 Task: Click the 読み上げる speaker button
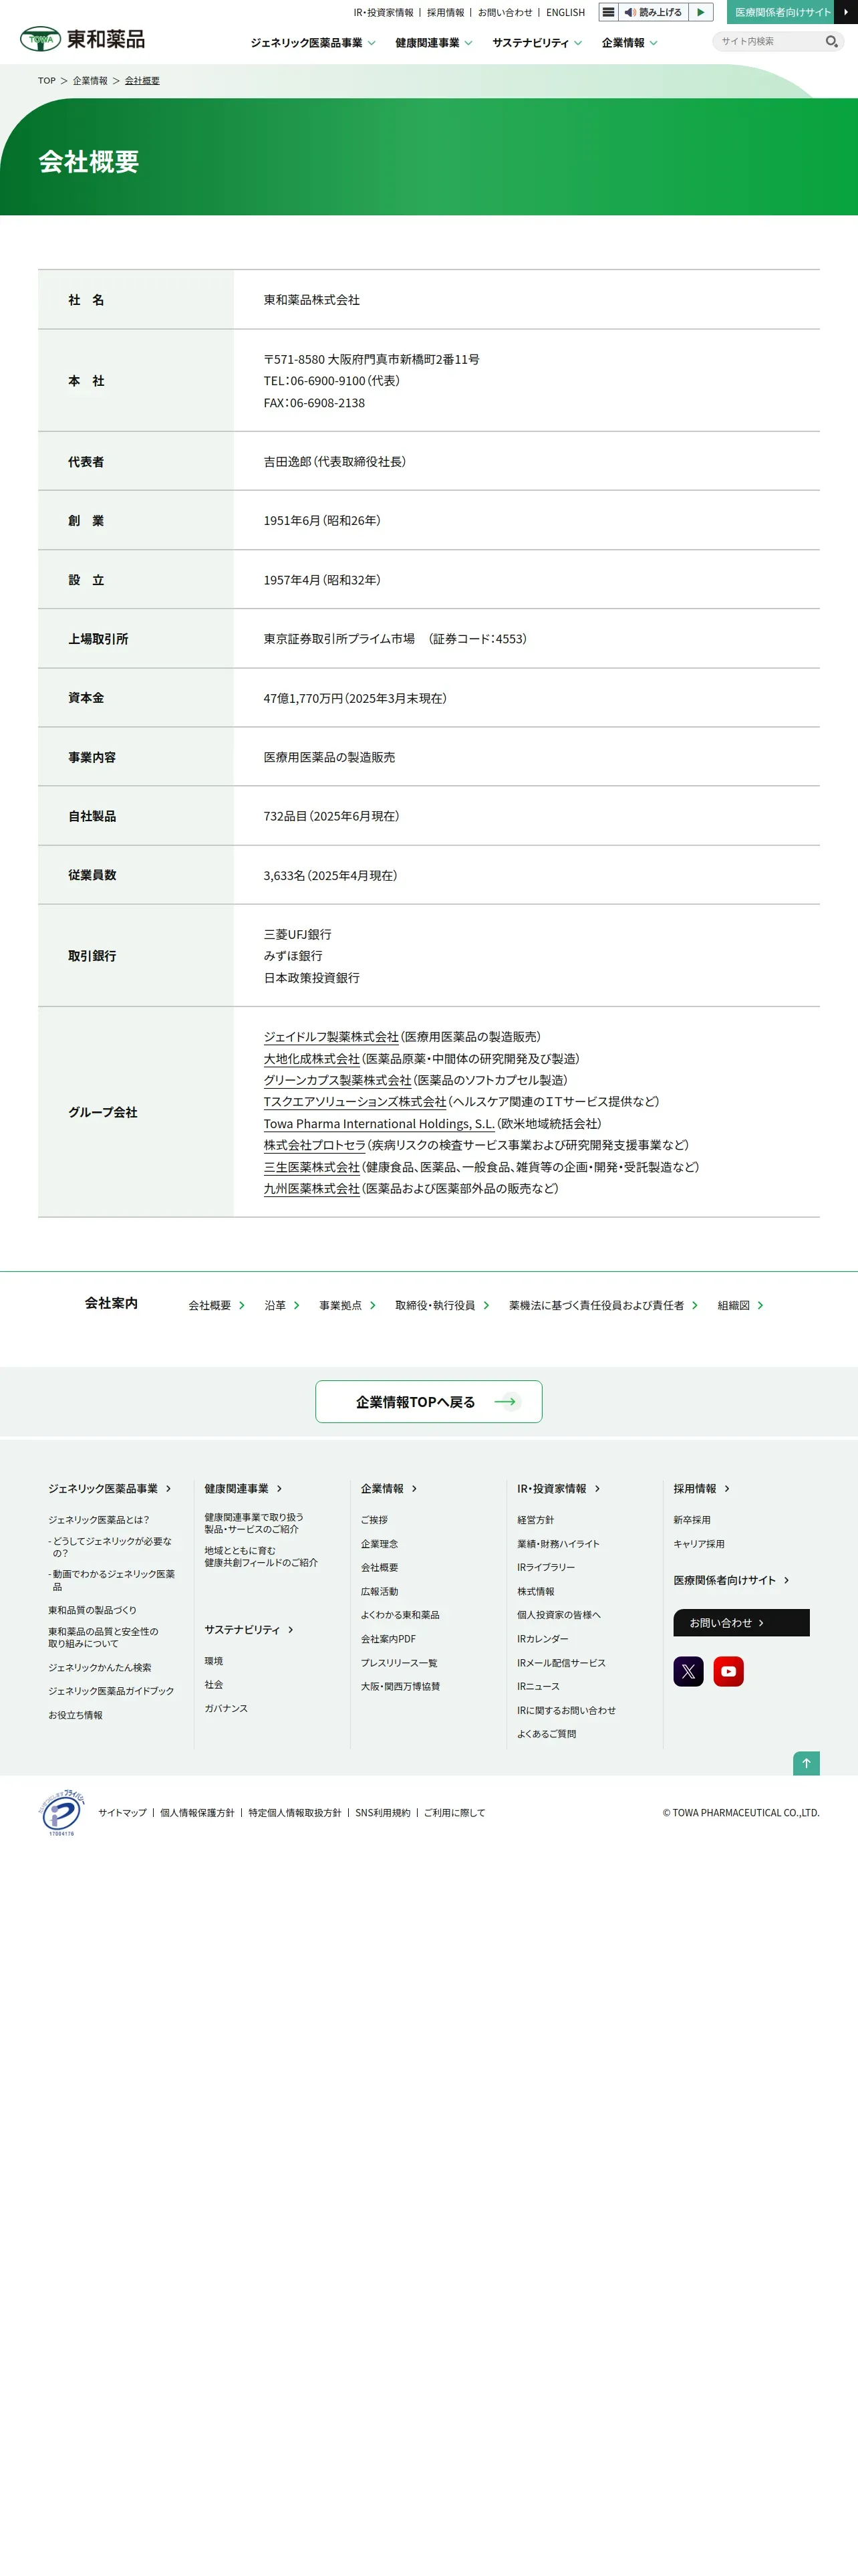[x=654, y=13]
